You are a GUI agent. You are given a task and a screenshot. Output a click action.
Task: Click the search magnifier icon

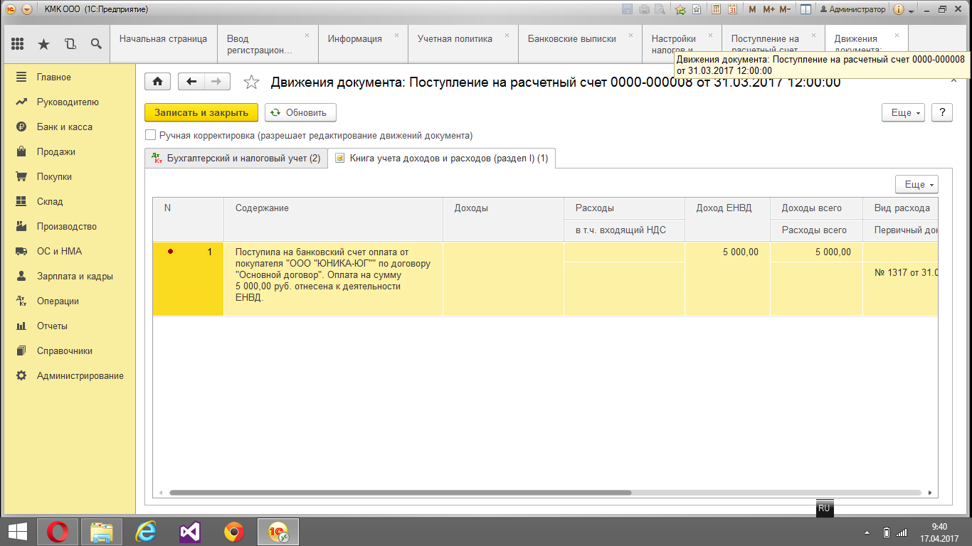[96, 44]
